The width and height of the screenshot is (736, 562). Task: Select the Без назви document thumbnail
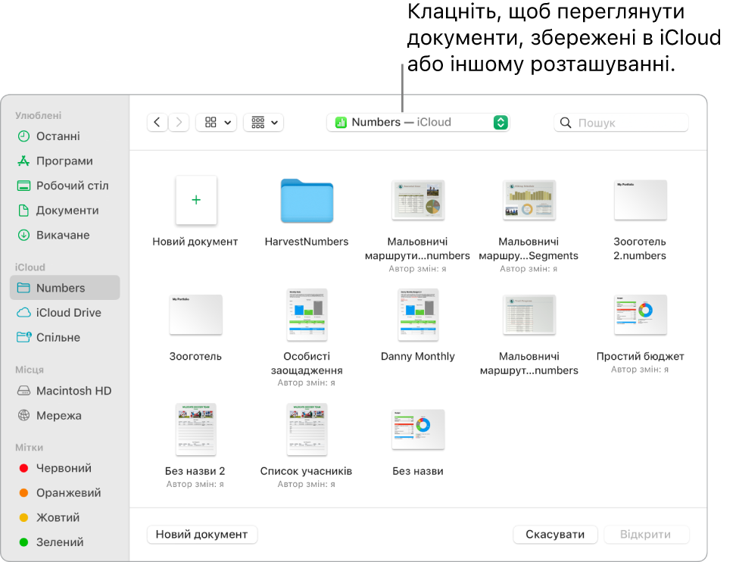[x=418, y=429]
